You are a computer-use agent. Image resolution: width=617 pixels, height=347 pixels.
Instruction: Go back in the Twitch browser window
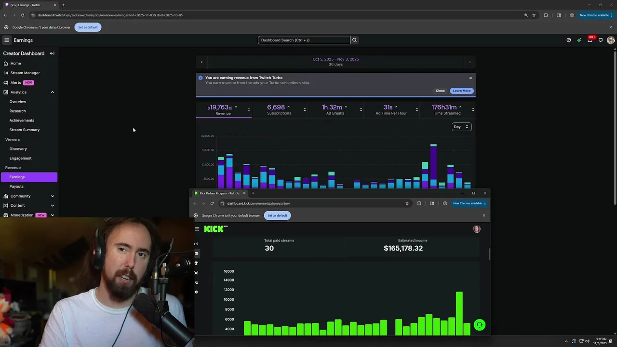[x=5, y=15]
